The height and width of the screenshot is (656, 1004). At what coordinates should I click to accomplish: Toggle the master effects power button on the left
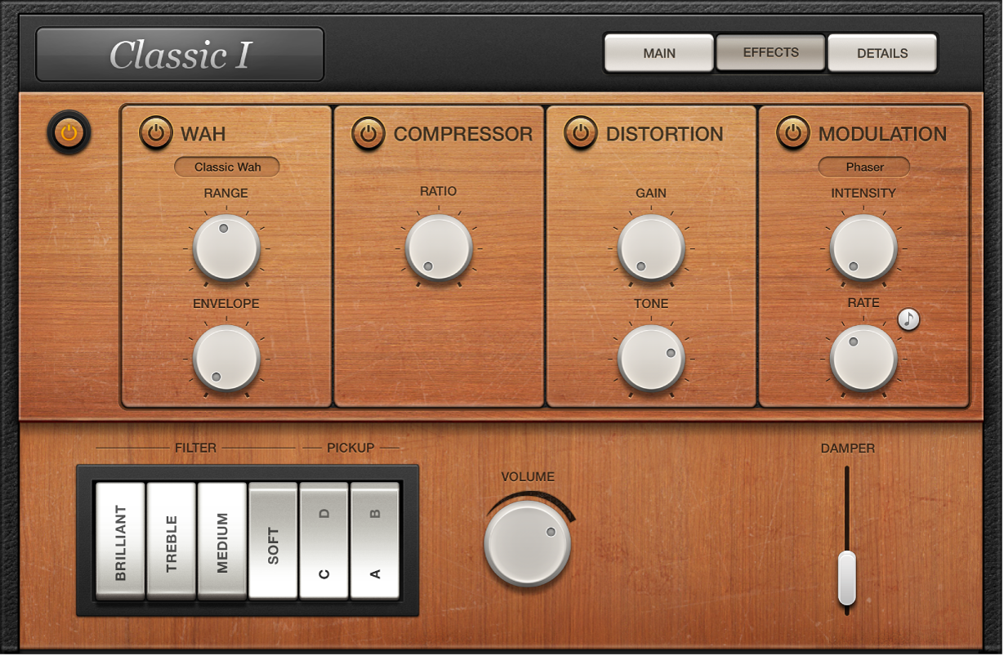tap(69, 132)
